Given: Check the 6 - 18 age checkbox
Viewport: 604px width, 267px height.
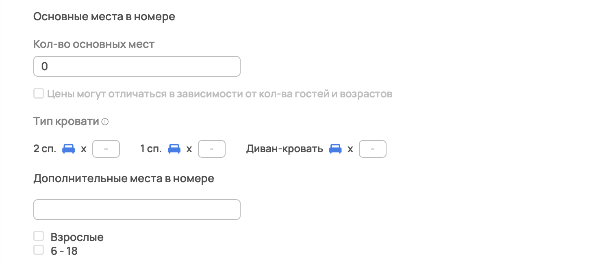Looking at the screenshot, I should tap(39, 250).
